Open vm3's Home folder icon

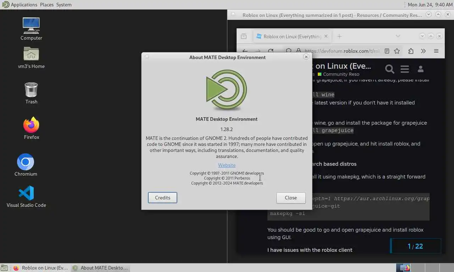[x=31, y=57]
